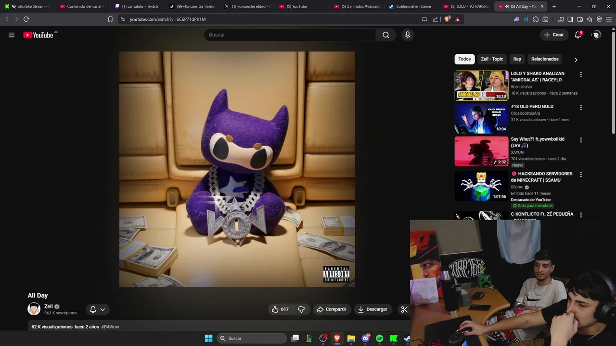Viewport: 616px width, 346px height.
Task: Open Brave Shields lion icon
Action: pos(448,19)
